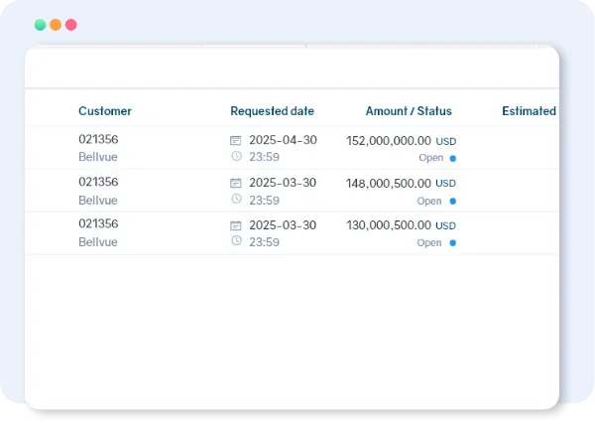The height and width of the screenshot is (428, 595).
Task: Open the 152,000,000.00 USD amount
Action: [401, 141]
